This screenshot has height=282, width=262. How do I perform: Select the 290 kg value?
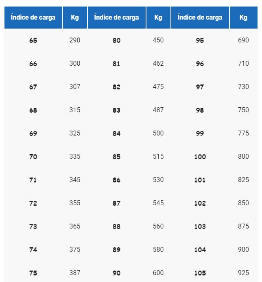tap(75, 40)
